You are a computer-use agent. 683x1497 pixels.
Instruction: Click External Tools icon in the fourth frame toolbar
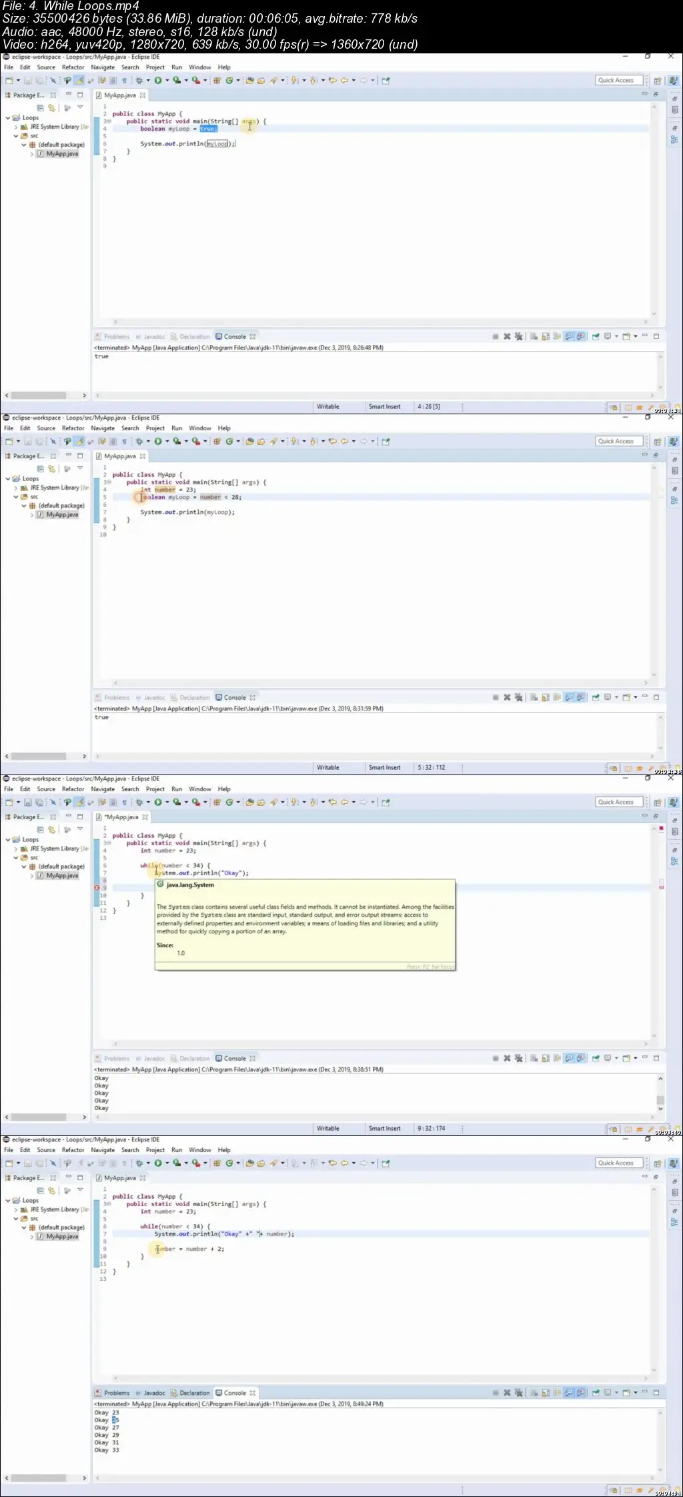pyautogui.click(x=195, y=1163)
